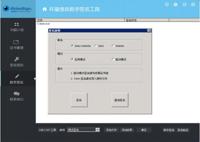Open the 功能介绍 sidebar label
Screen dimensions: 200x142
click(17, 30)
